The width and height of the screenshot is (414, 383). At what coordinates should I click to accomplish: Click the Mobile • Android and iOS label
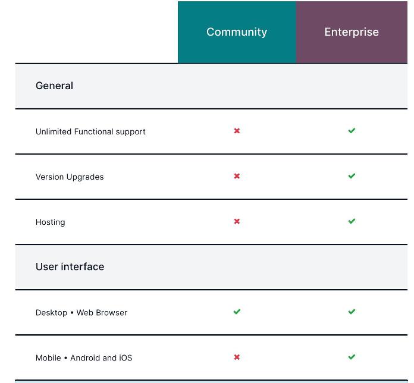click(x=84, y=358)
